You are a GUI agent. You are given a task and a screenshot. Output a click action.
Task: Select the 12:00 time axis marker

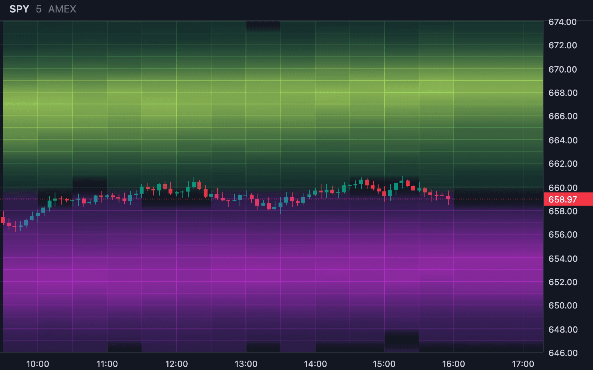tap(176, 364)
